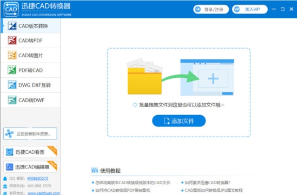
Task: Select the CAD转PDF sidebar icon
Action: pyautogui.click(x=12, y=41)
